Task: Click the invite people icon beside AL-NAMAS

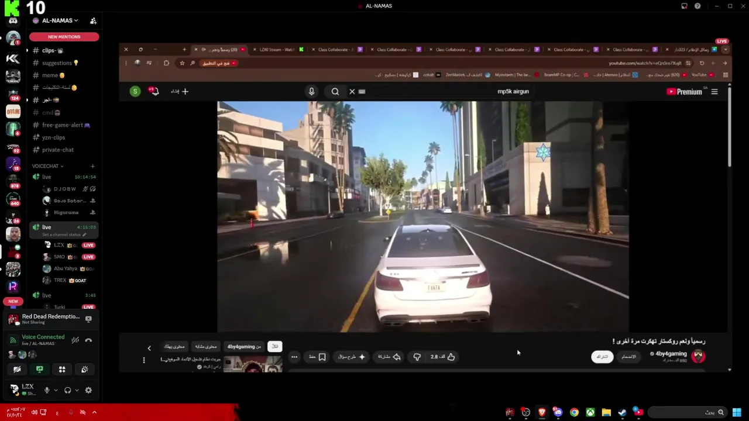Action: [93, 20]
